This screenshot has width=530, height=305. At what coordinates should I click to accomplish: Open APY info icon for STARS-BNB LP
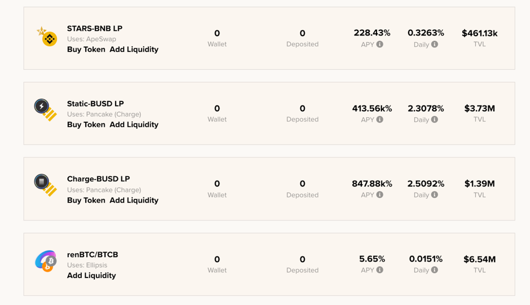click(380, 44)
